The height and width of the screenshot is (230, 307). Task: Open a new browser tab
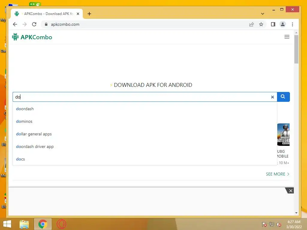[x=89, y=14]
